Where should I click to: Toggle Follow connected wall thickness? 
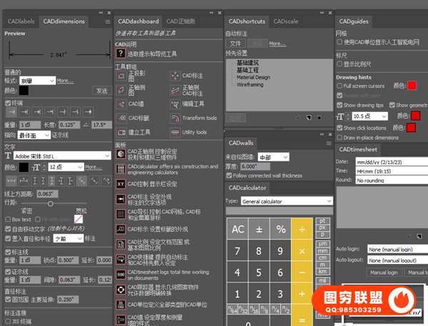click(229, 175)
